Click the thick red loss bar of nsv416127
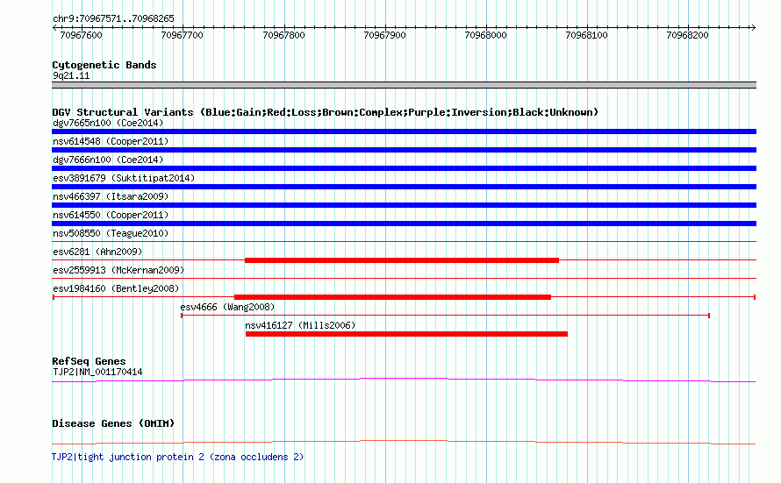Viewport: 781px width, 483px height. pos(406,334)
